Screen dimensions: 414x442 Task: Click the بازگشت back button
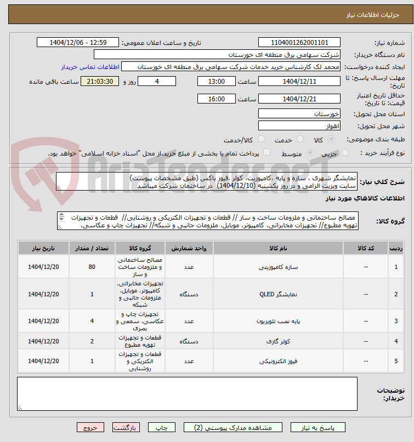(126, 428)
